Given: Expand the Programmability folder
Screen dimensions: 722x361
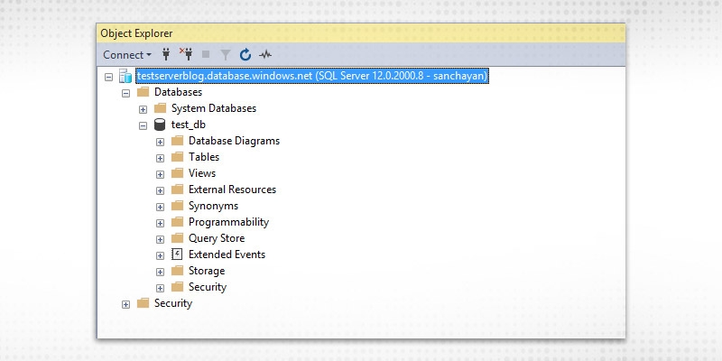Looking at the screenshot, I should click(x=160, y=223).
